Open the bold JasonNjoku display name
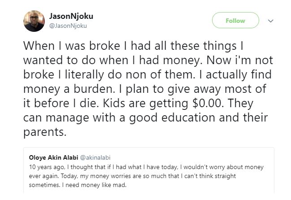The width and height of the screenshot is (291, 200). [x=71, y=16]
